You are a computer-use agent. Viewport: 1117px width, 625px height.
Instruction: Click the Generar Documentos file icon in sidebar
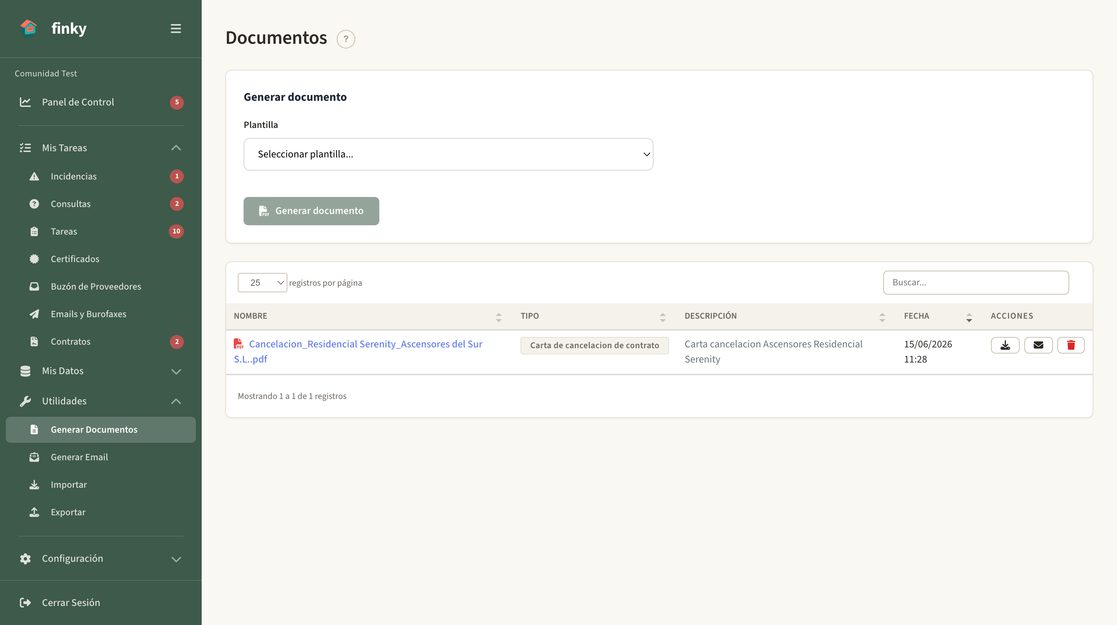(34, 430)
